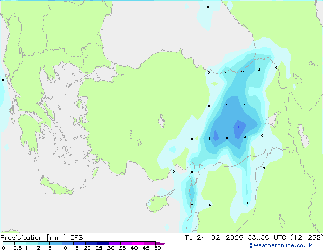Click the "Tu 24-02-2026 03..06 UTC" timestamp
Screen dimensions: 323x250
[235, 238]
